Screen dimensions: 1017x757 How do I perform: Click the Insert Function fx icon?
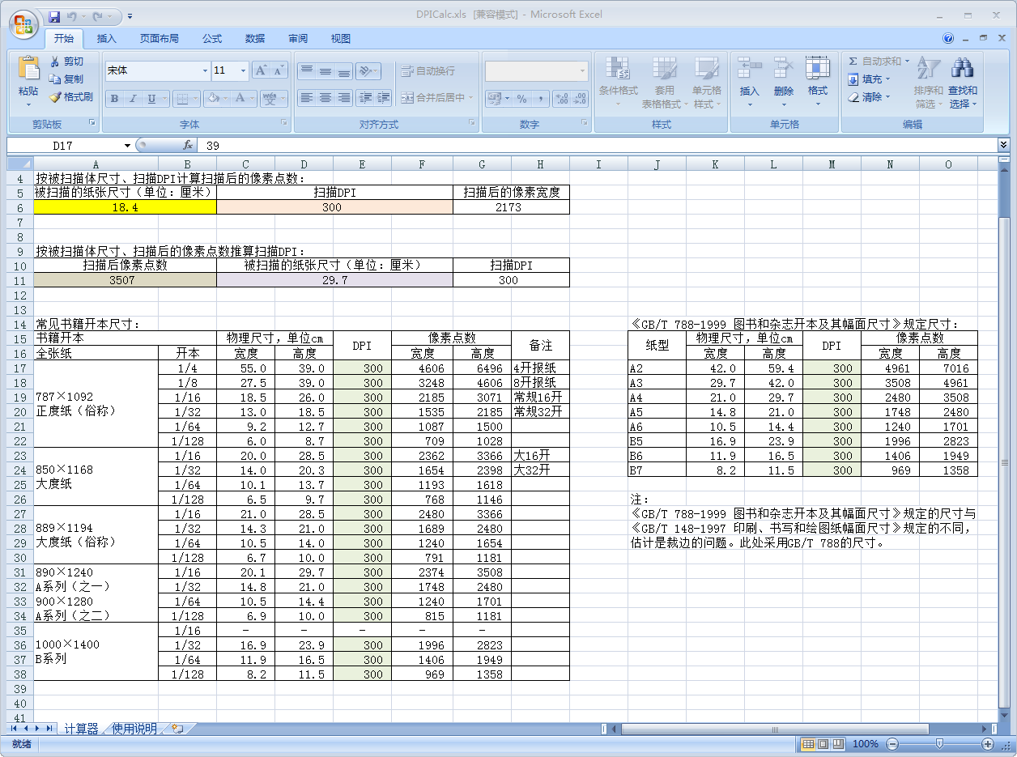click(188, 145)
